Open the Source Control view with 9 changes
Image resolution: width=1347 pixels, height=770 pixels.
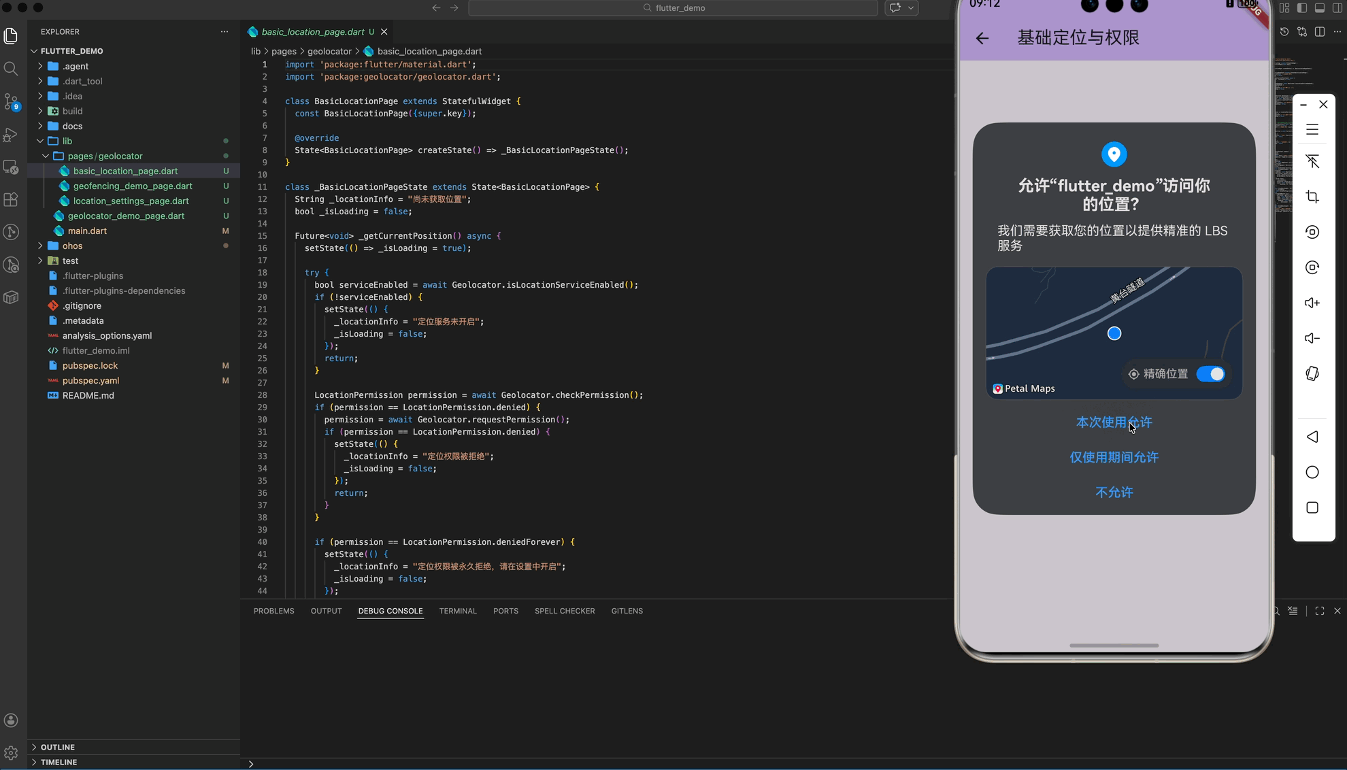pyautogui.click(x=11, y=101)
